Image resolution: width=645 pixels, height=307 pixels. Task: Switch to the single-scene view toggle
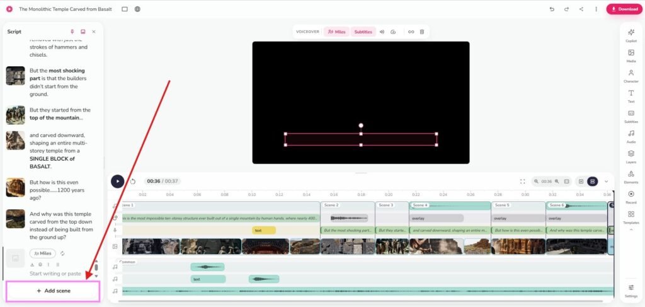(581, 181)
